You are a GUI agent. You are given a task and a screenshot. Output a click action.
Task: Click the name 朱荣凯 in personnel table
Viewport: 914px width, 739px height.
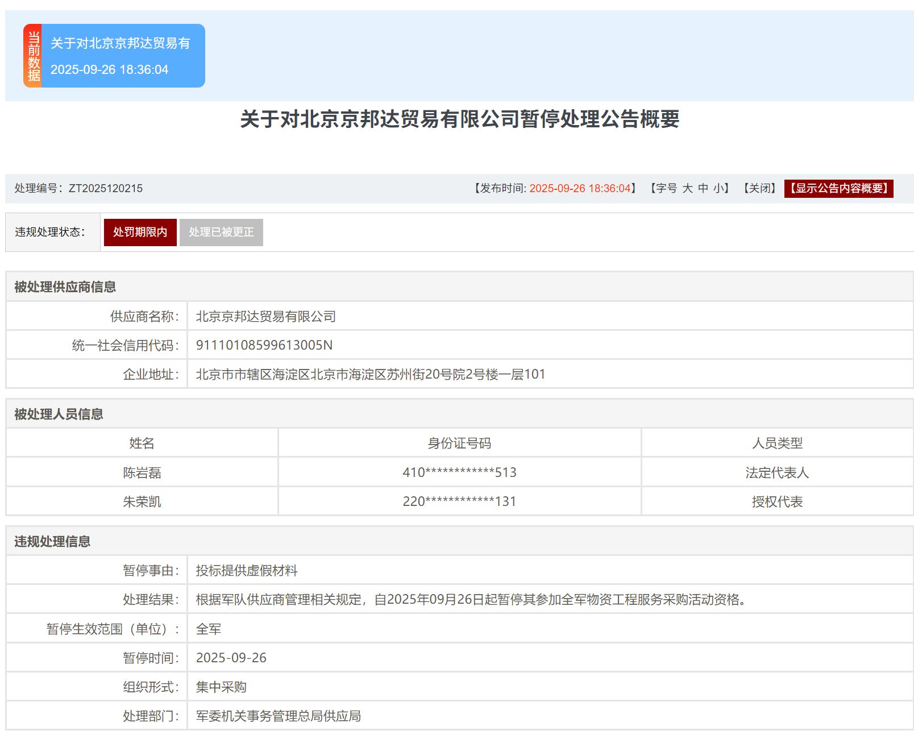(142, 502)
